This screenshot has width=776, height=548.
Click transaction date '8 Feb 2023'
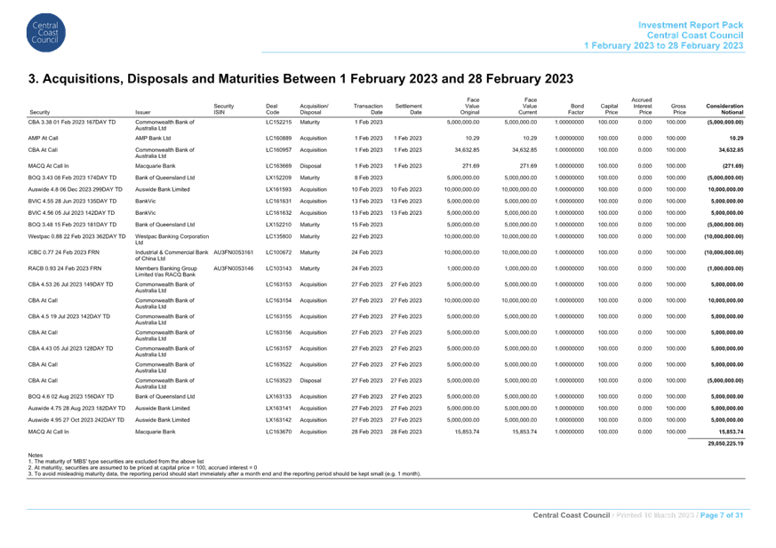(368, 178)
